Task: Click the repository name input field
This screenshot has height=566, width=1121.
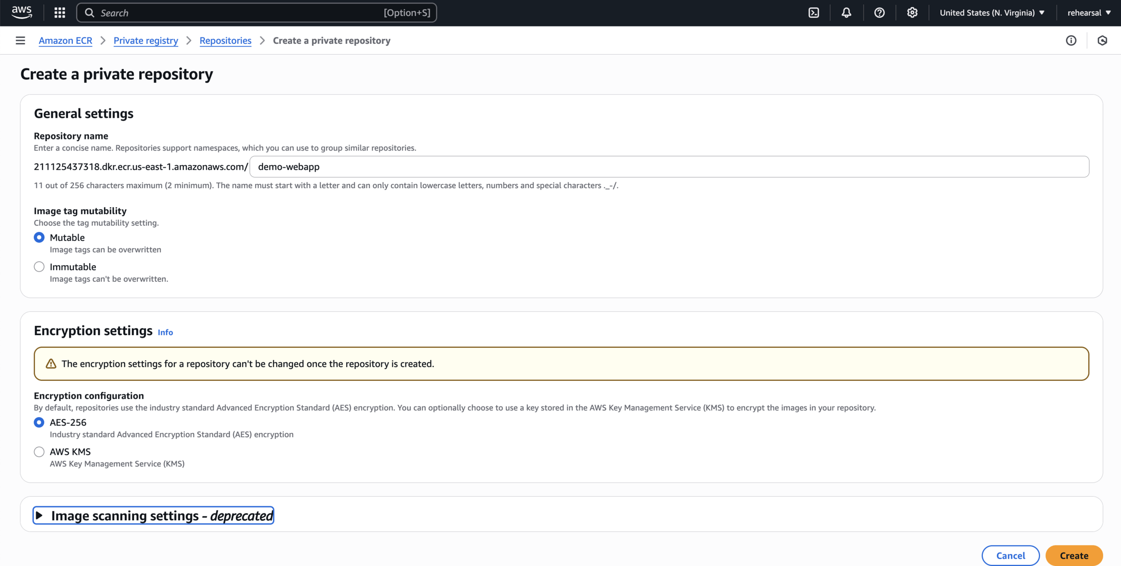Action: (x=668, y=167)
